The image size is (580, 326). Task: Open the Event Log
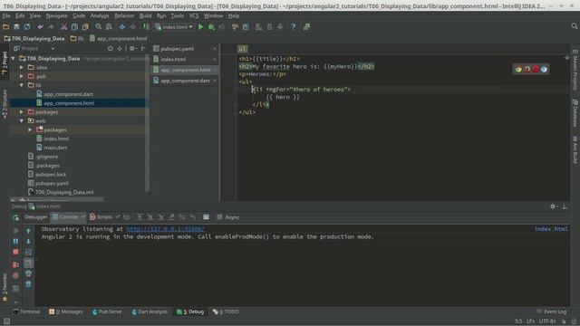coord(552,312)
